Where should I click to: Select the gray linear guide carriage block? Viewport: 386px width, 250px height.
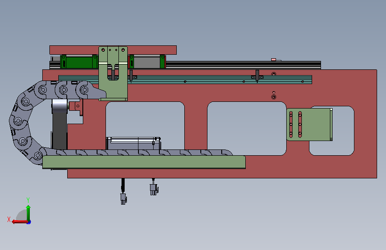pyautogui.click(x=147, y=62)
